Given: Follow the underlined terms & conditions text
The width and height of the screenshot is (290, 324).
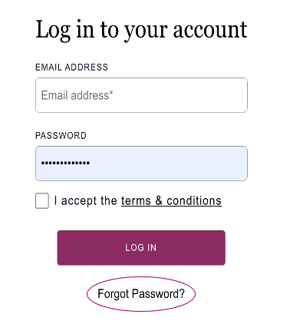Looking at the screenshot, I should [171, 200].
